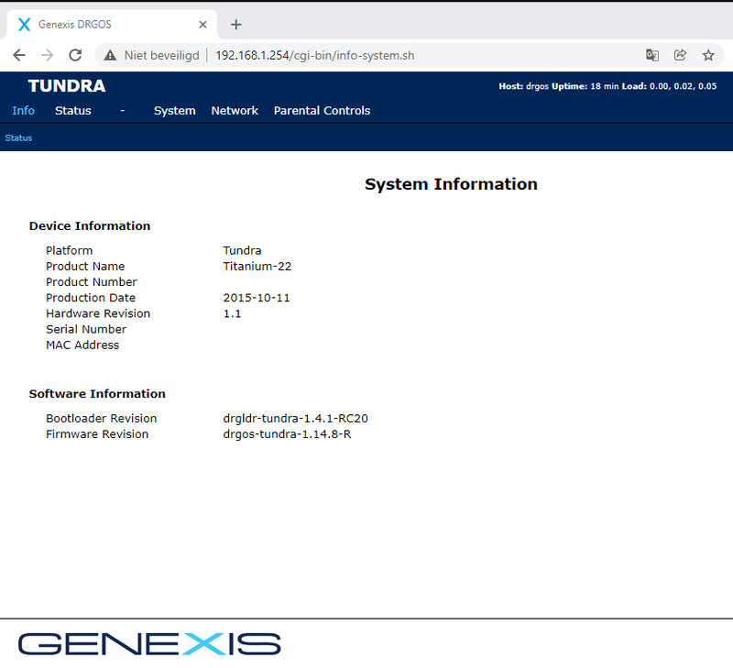Click the 'Uptime: 18 min' status text
733x668 pixels.
585,86
